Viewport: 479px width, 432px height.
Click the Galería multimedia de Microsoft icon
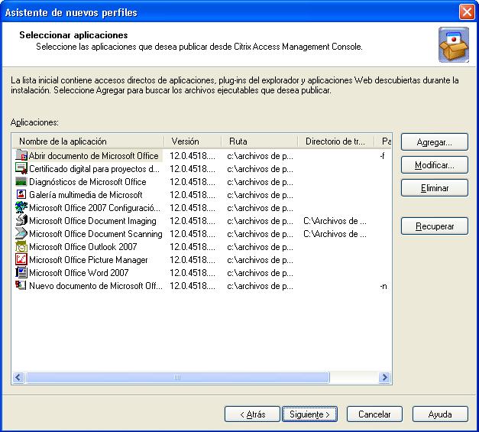[x=21, y=194]
